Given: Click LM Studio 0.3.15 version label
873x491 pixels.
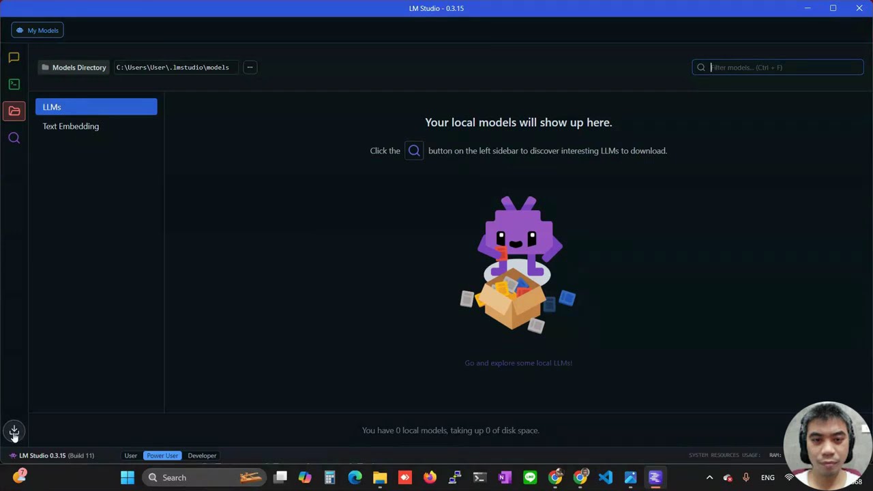Looking at the screenshot, I should [52, 456].
